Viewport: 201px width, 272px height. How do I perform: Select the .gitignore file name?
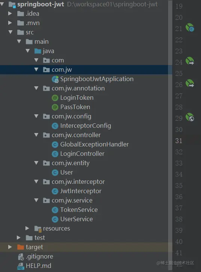[x=39, y=256]
